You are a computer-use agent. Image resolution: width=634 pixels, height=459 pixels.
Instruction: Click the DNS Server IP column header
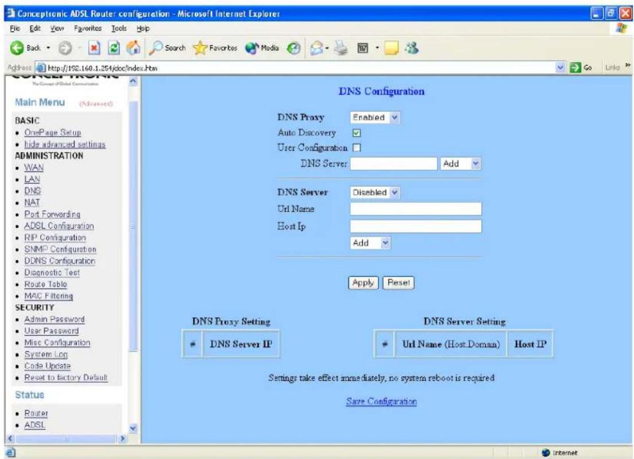(x=241, y=344)
